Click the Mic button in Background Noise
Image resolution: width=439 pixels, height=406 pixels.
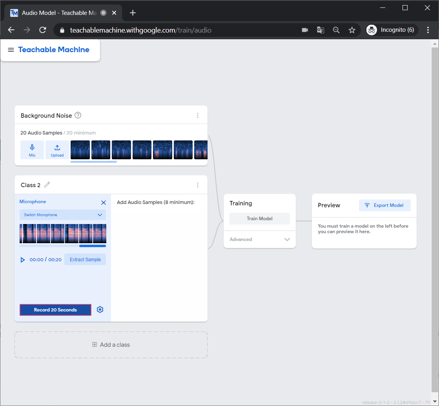click(x=32, y=150)
